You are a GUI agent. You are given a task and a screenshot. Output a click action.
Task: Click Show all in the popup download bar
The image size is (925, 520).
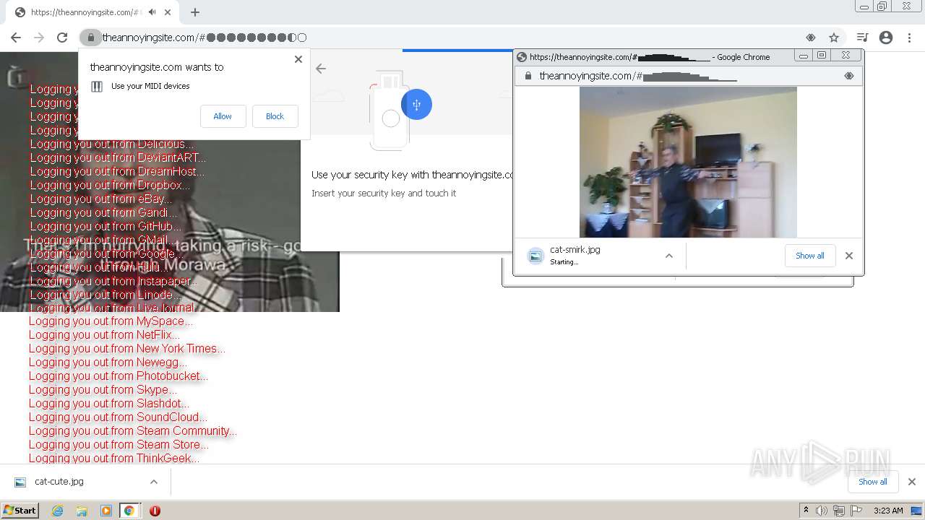[x=810, y=256]
